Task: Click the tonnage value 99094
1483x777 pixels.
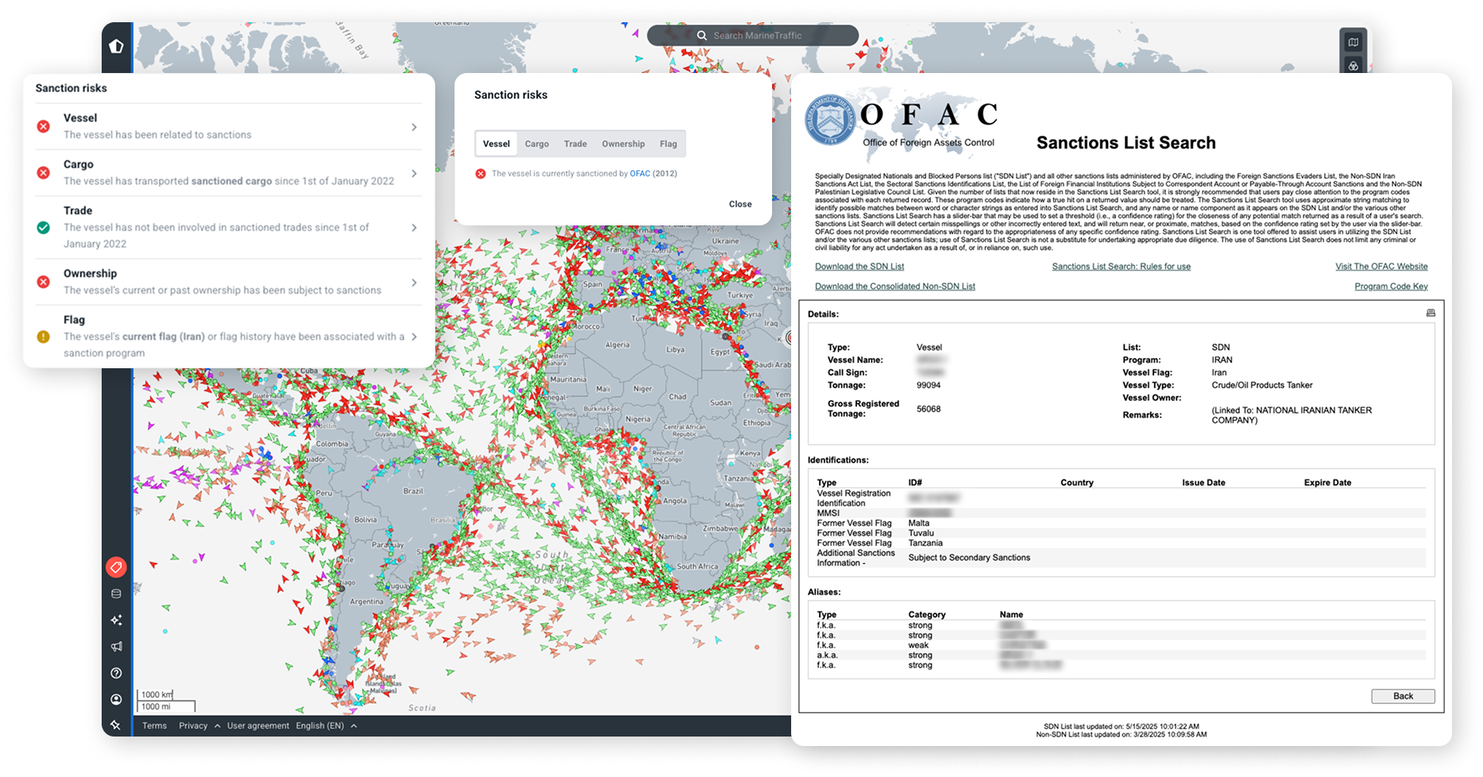Action: (x=929, y=386)
